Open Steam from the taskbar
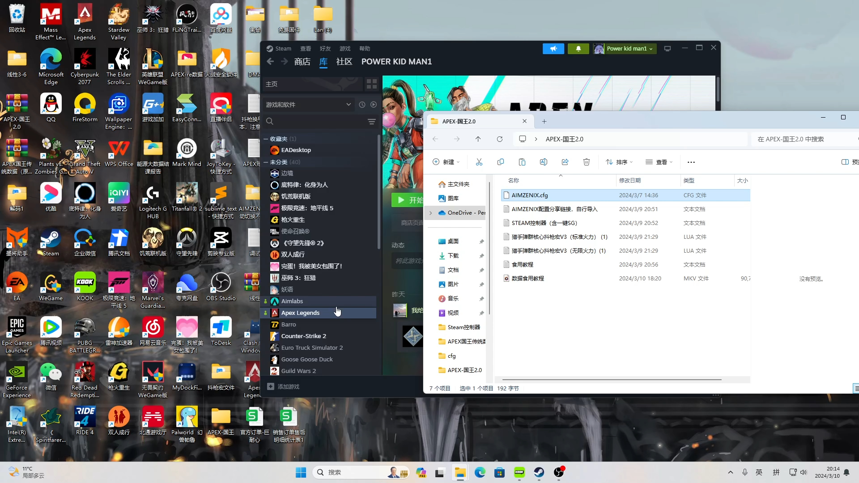 point(539,472)
